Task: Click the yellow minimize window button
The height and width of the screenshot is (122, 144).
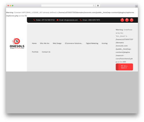Action: coord(10,5)
